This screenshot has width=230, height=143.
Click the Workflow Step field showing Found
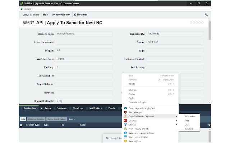coord(84,59)
